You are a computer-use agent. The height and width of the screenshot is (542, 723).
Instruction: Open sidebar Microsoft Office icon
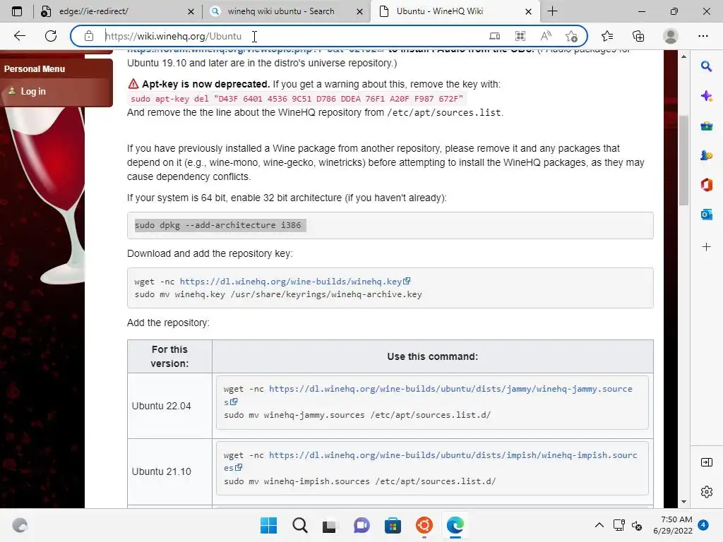coord(706,185)
